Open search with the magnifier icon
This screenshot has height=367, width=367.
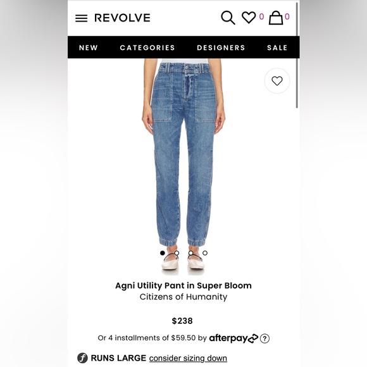[228, 18]
